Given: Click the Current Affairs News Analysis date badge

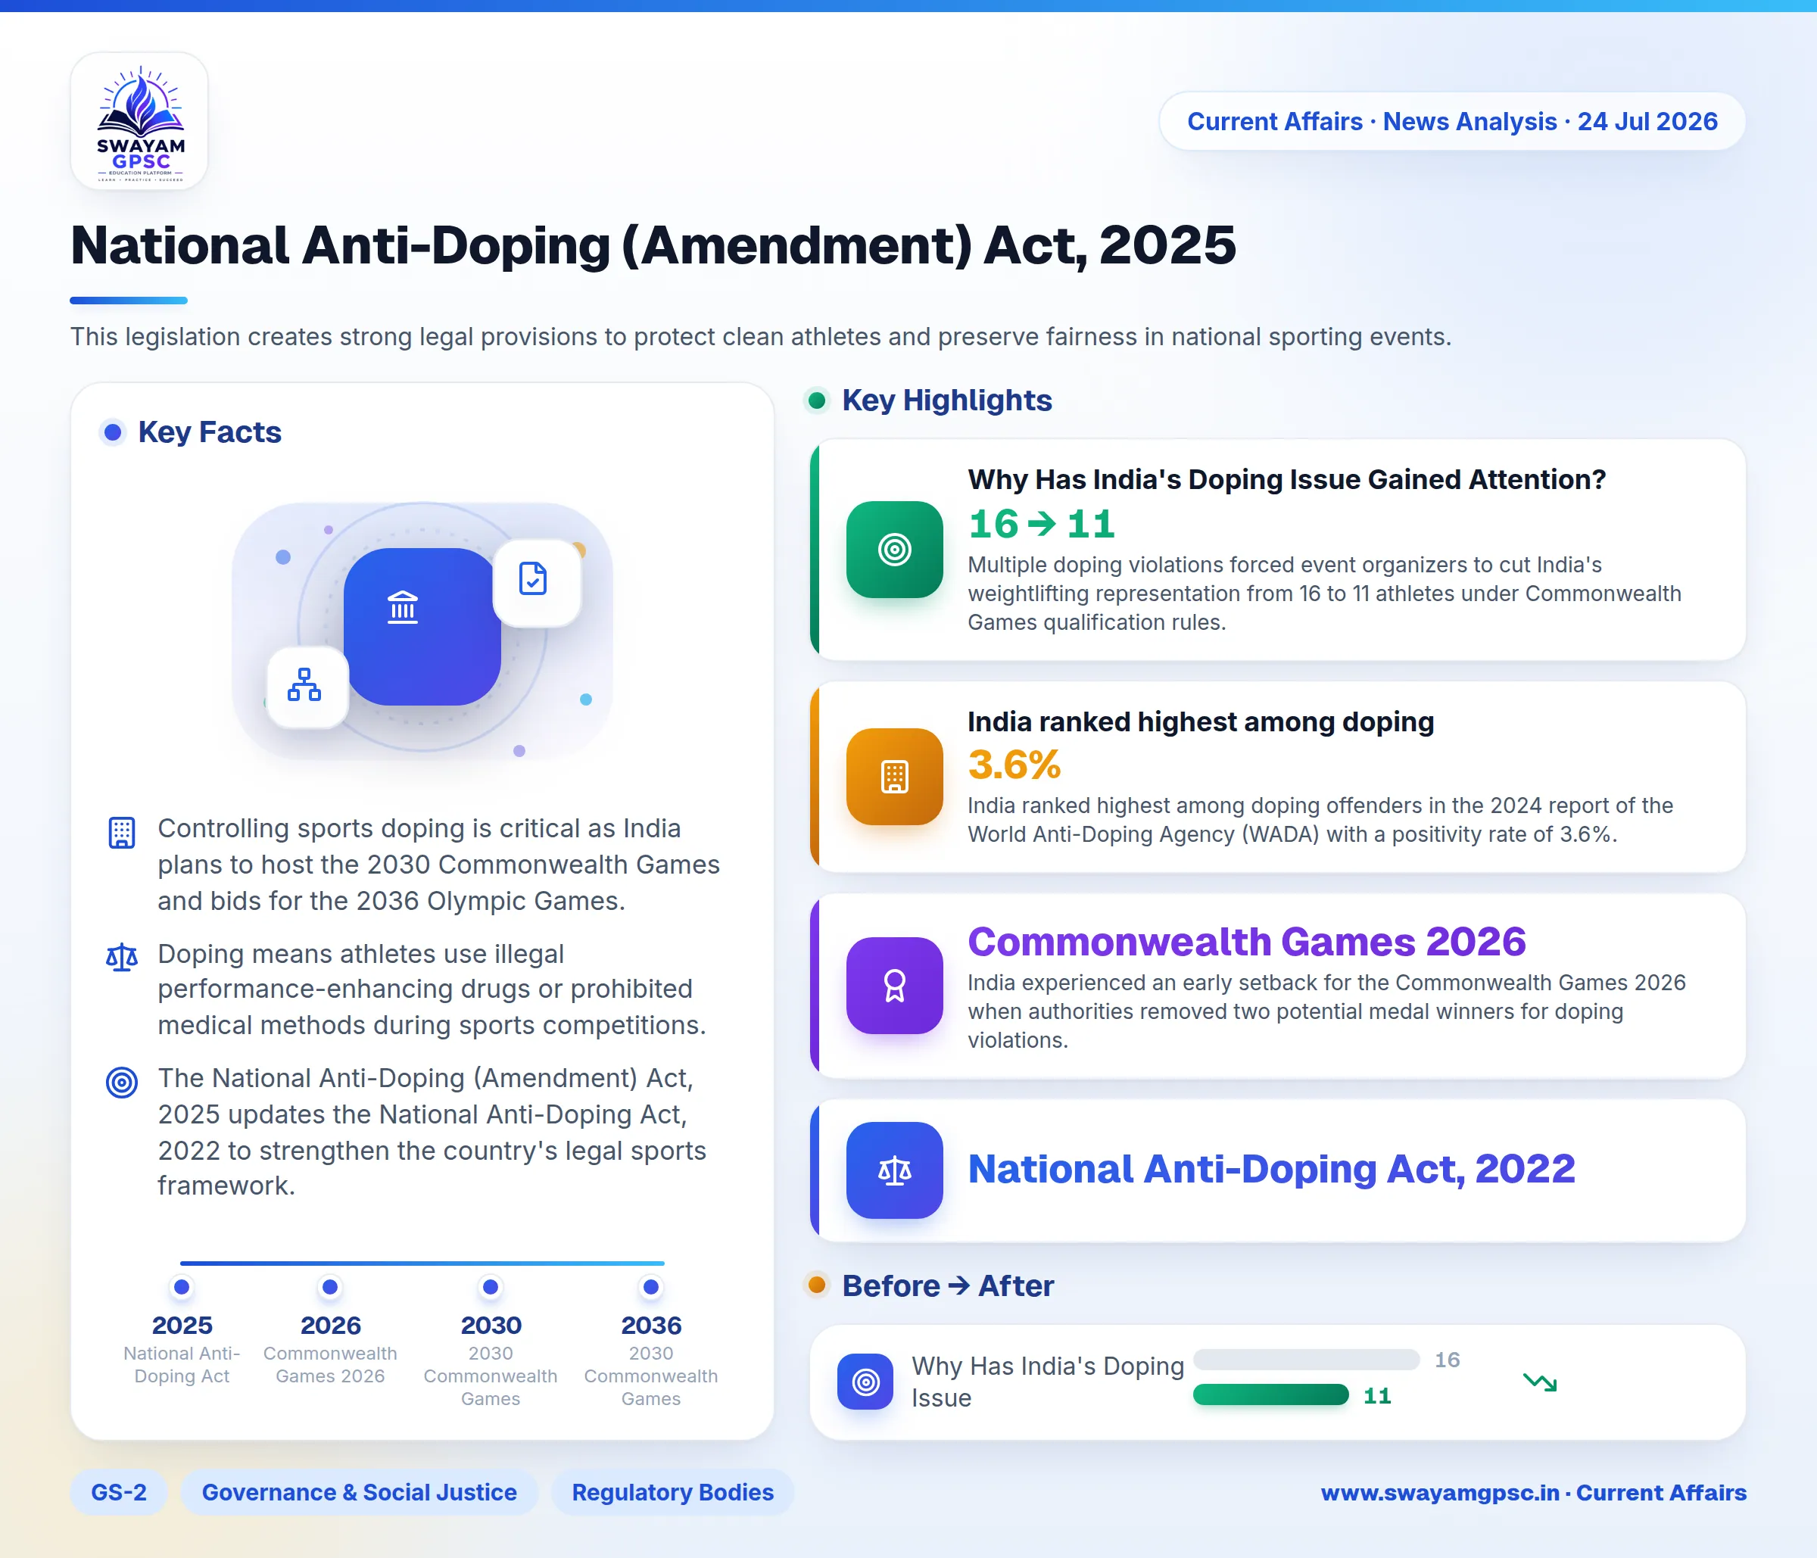Looking at the screenshot, I should point(1452,121).
